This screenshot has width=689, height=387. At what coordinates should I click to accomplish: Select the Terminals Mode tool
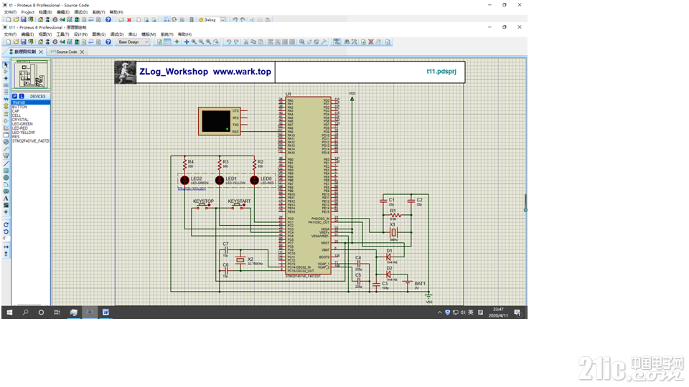point(6,114)
